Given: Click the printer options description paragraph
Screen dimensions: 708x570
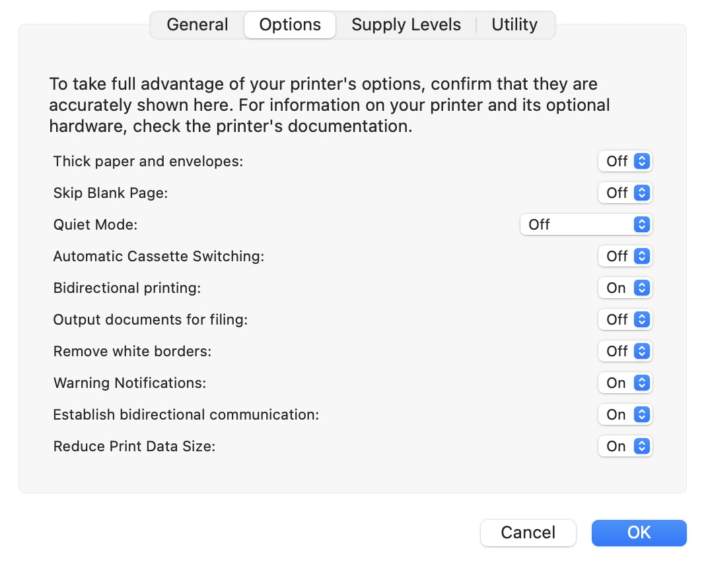Looking at the screenshot, I should coord(329,106).
